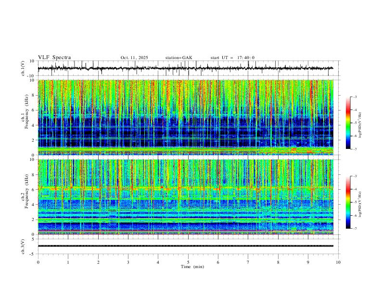Click time axis tick label "4"
Screen dimensions: 381x294
[158, 262]
